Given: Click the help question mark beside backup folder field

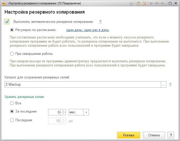Looking at the screenshot, I should pyautogui.click(x=170, y=84).
